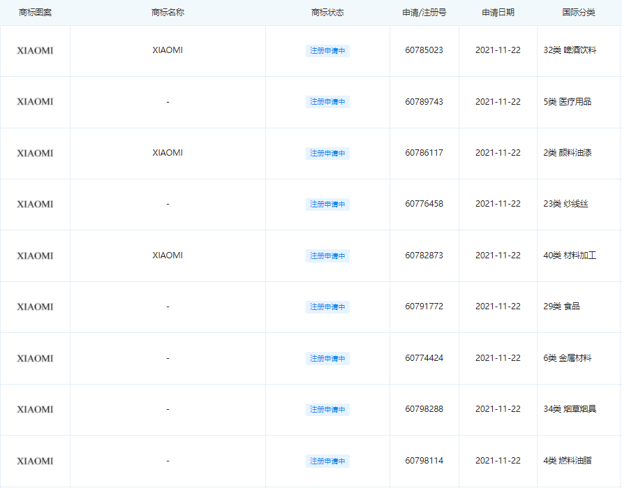622x488 pixels.
Task: Click trademark name XIAOMI for 32类 啤酒饮料
Action: click(x=168, y=50)
